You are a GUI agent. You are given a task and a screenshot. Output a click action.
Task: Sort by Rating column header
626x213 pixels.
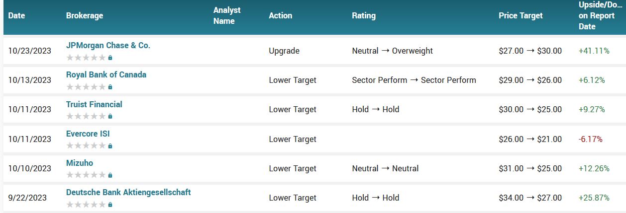(x=364, y=16)
